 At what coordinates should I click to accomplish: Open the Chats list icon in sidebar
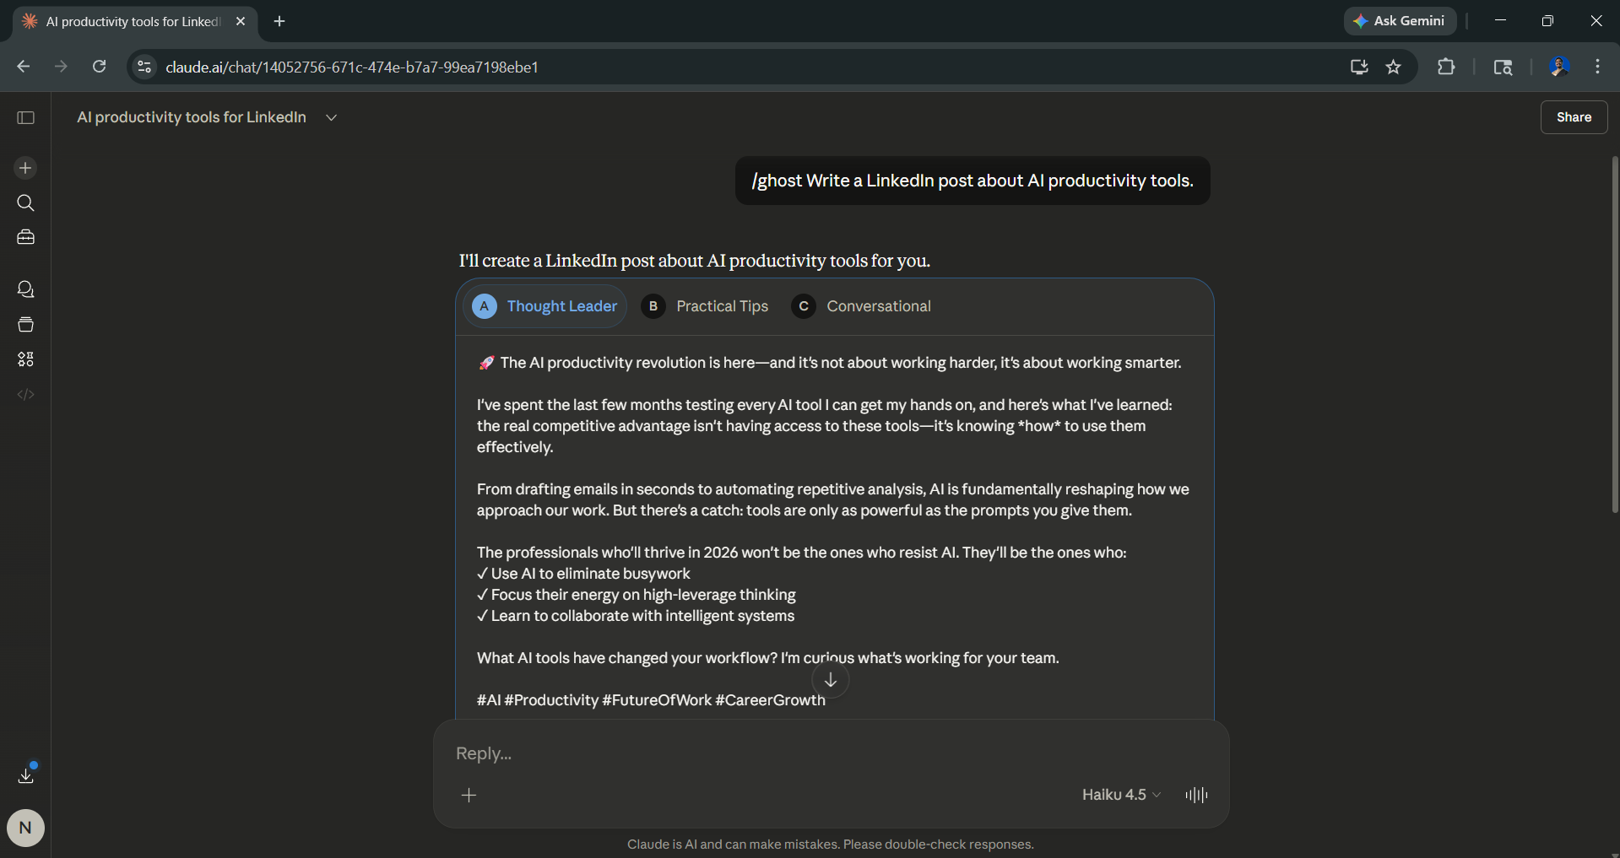pos(25,289)
